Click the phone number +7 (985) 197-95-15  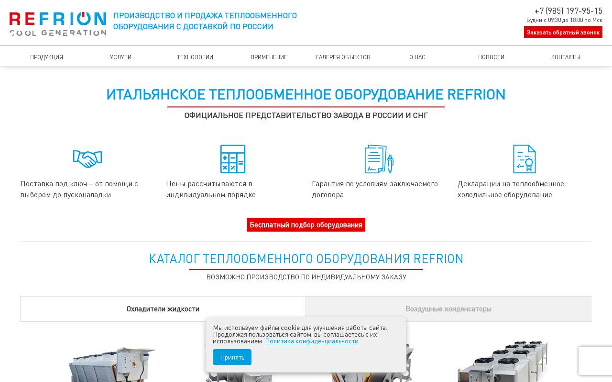click(568, 11)
